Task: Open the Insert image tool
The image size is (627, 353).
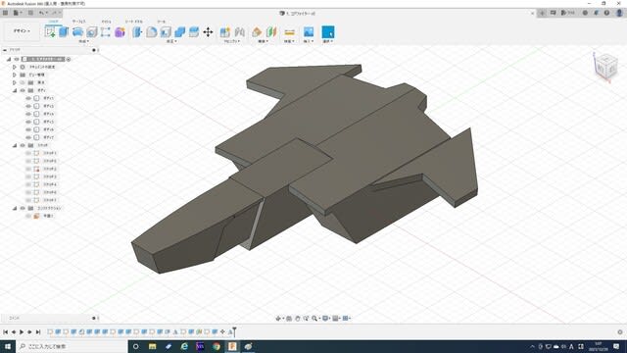Action: [x=309, y=32]
